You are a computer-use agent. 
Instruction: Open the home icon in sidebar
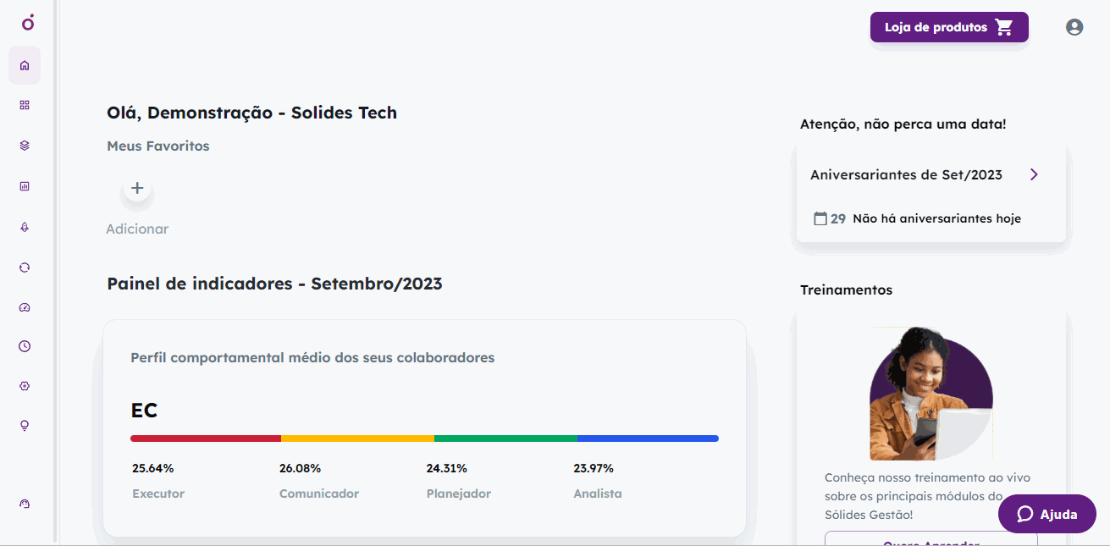pos(25,65)
